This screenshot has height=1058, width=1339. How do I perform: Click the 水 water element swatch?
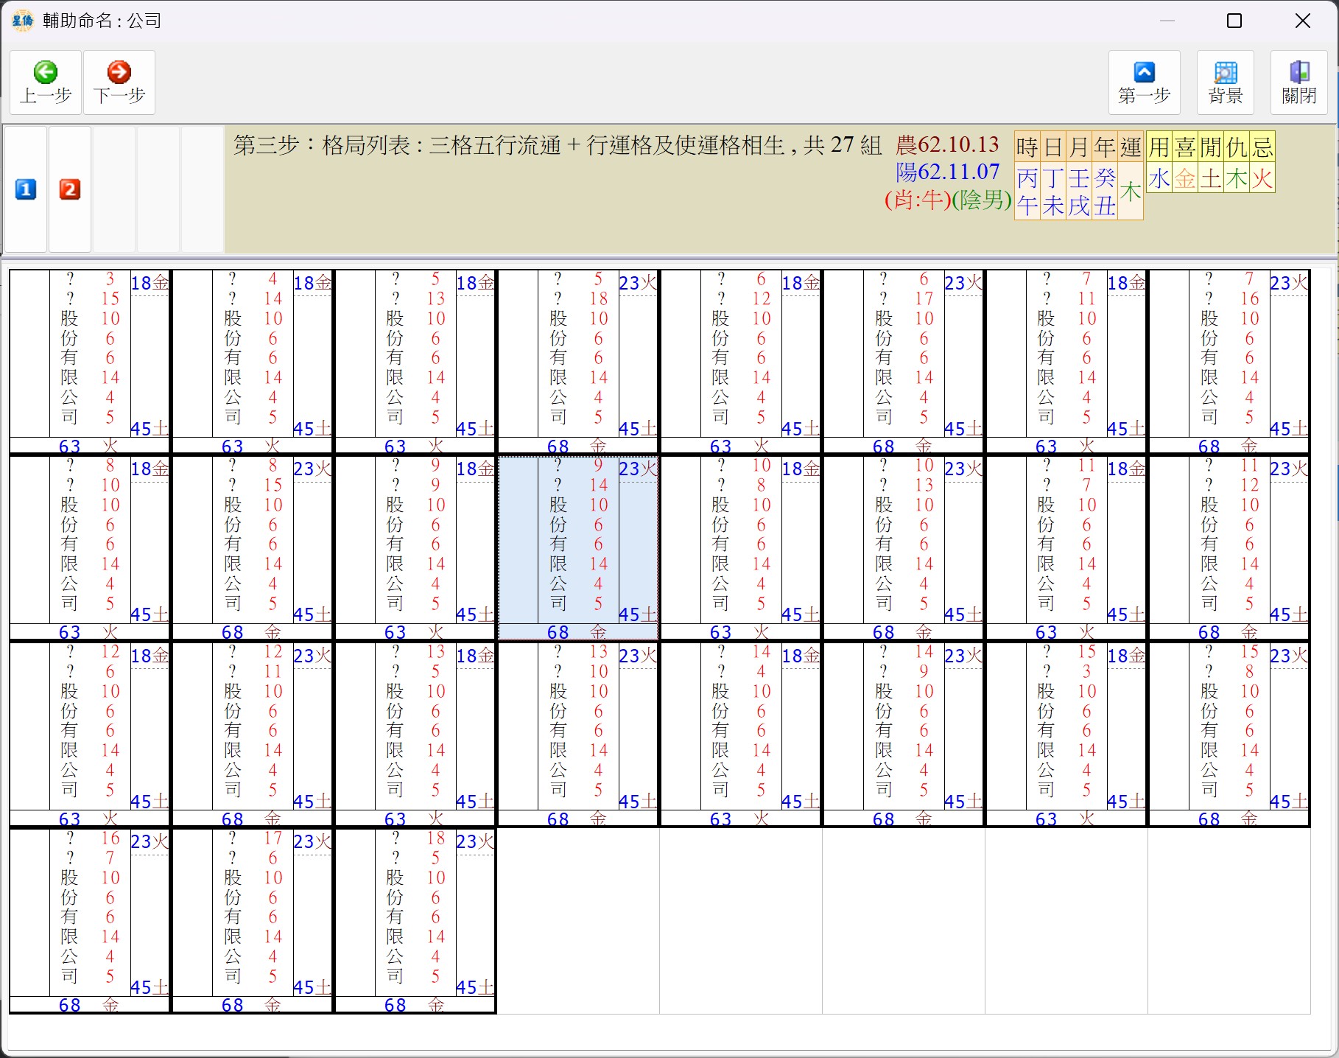(1159, 178)
